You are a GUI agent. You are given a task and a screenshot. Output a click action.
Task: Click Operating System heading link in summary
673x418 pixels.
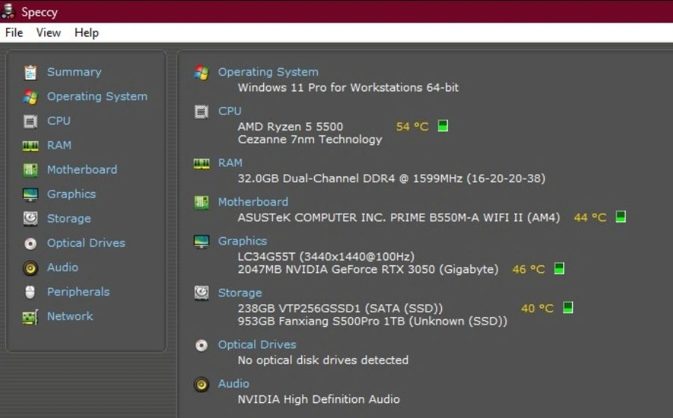tap(268, 72)
